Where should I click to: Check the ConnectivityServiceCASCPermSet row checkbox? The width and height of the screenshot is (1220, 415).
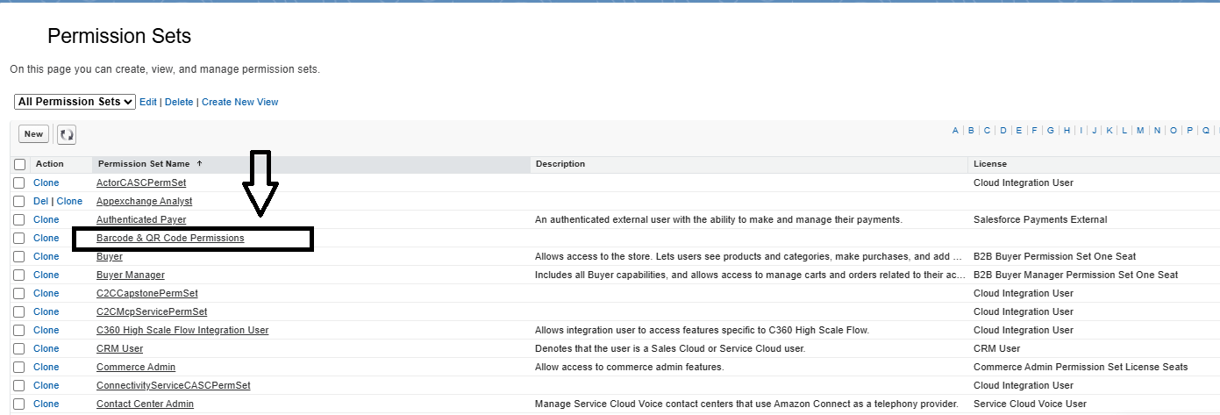[x=19, y=385]
